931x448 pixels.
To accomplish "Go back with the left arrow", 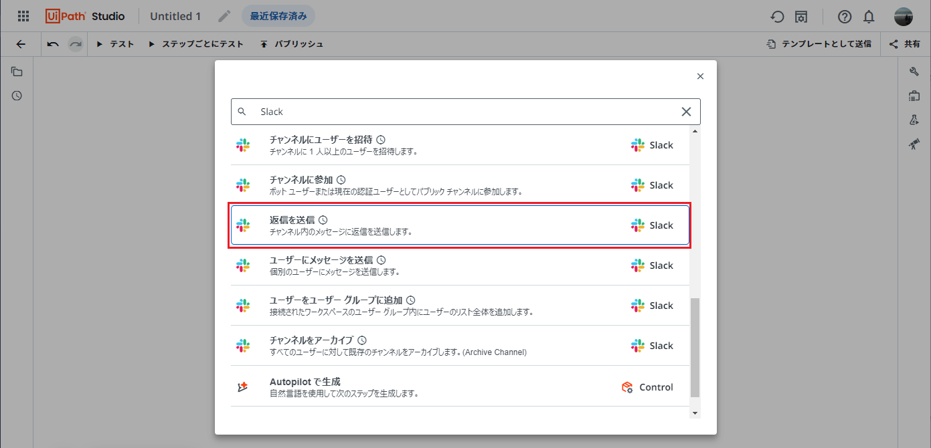I will pyautogui.click(x=21, y=44).
